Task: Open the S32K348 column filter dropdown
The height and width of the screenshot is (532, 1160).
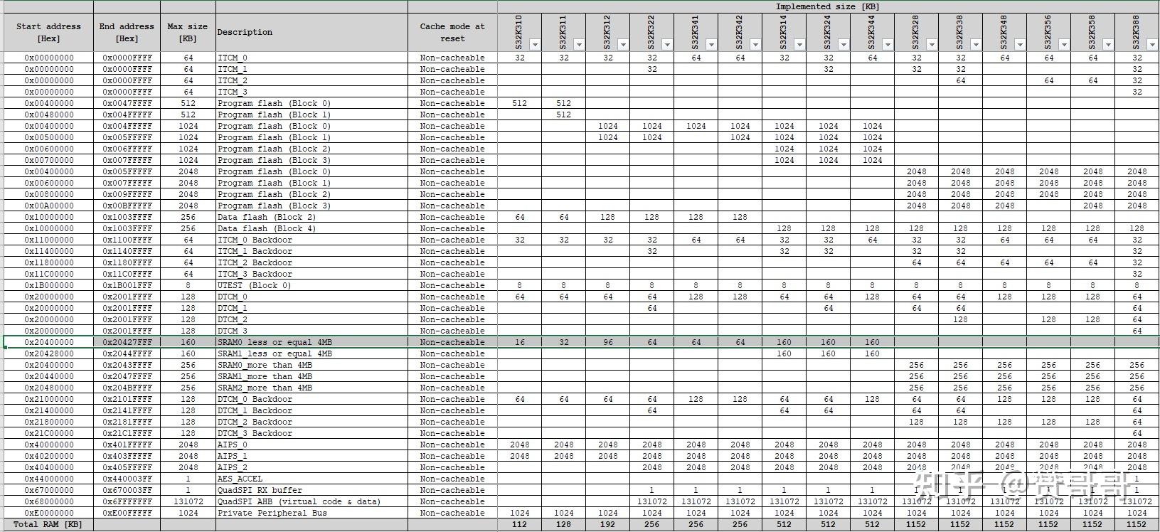Action: pos(1020,45)
